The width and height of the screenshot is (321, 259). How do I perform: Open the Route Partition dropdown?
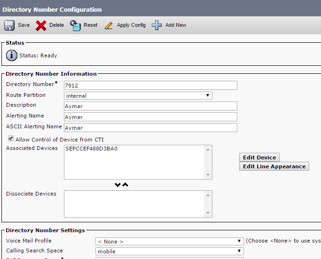[x=138, y=96]
